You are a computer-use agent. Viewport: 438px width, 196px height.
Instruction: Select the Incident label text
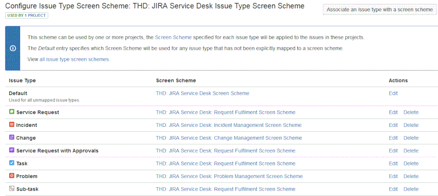pos(27,125)
